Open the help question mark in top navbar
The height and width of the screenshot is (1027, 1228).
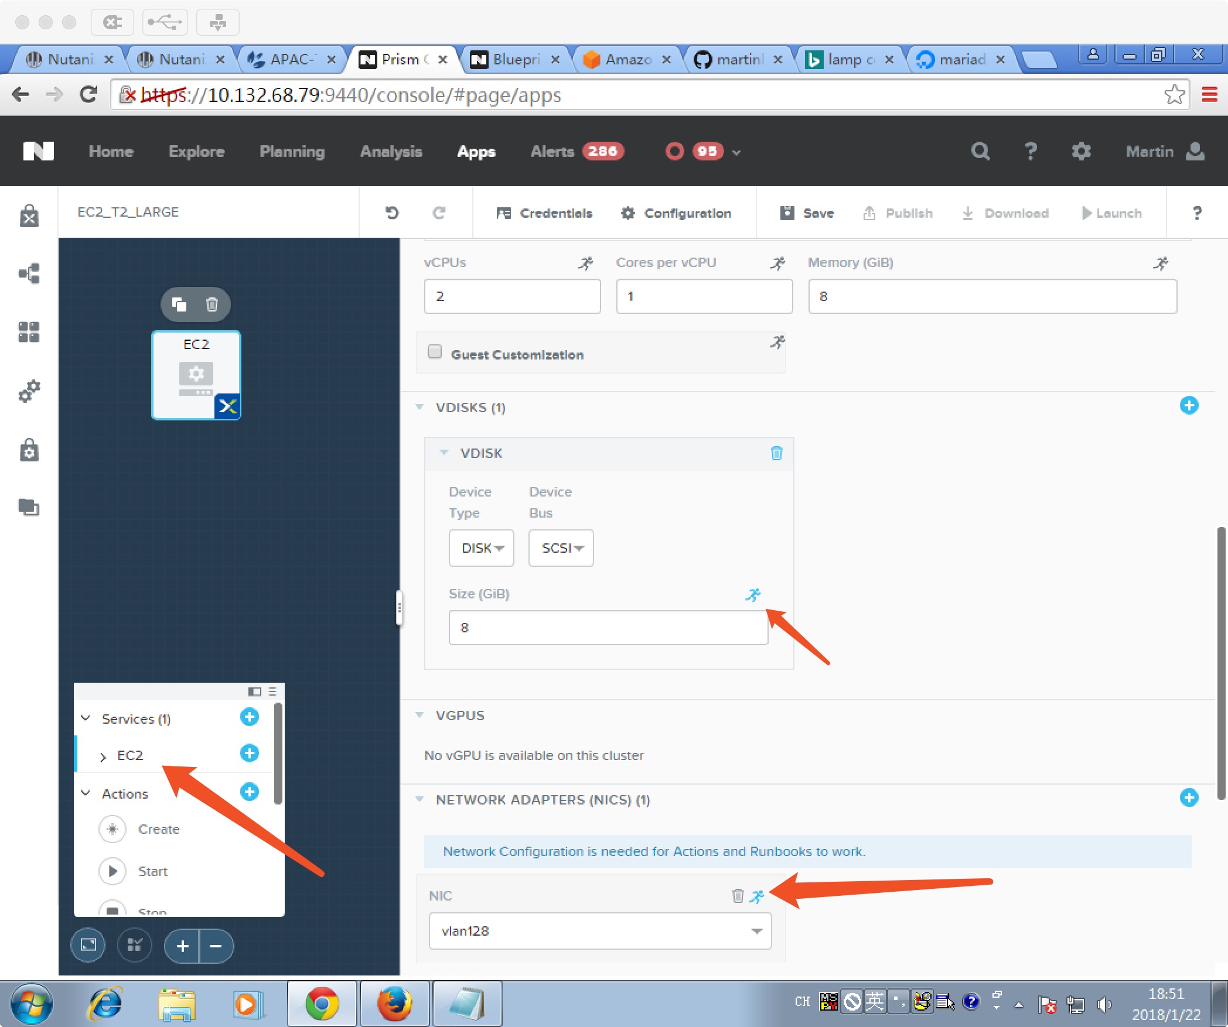tap(1031, 151)
